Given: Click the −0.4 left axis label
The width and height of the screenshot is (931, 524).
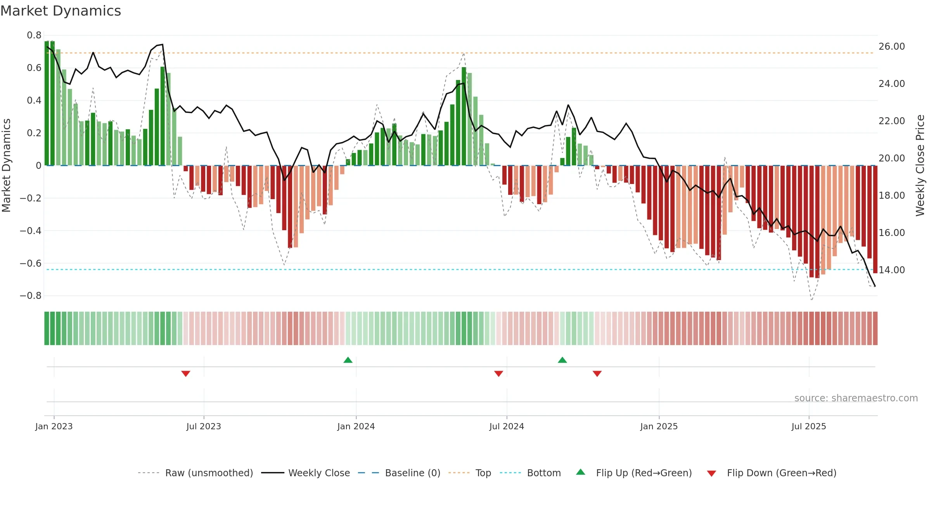Looking at the screenshot, I should (31, 231).
